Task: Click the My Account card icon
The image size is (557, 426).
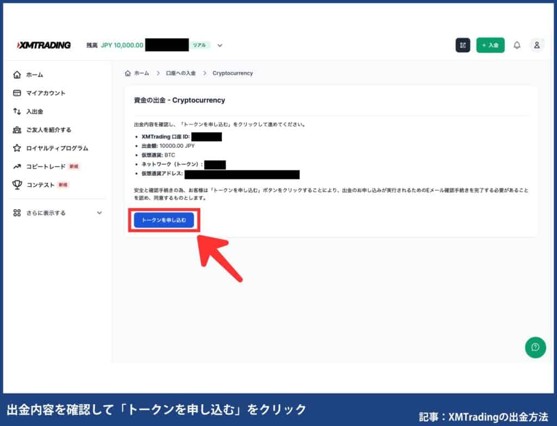Action: pos(17,93)
